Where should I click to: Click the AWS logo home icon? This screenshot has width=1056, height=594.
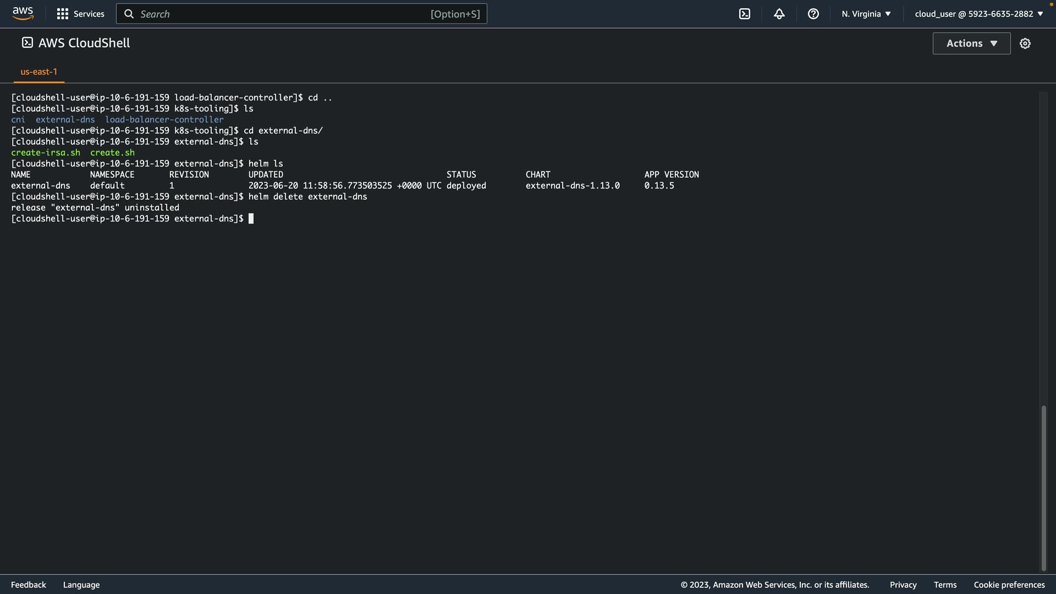[23, 13]
